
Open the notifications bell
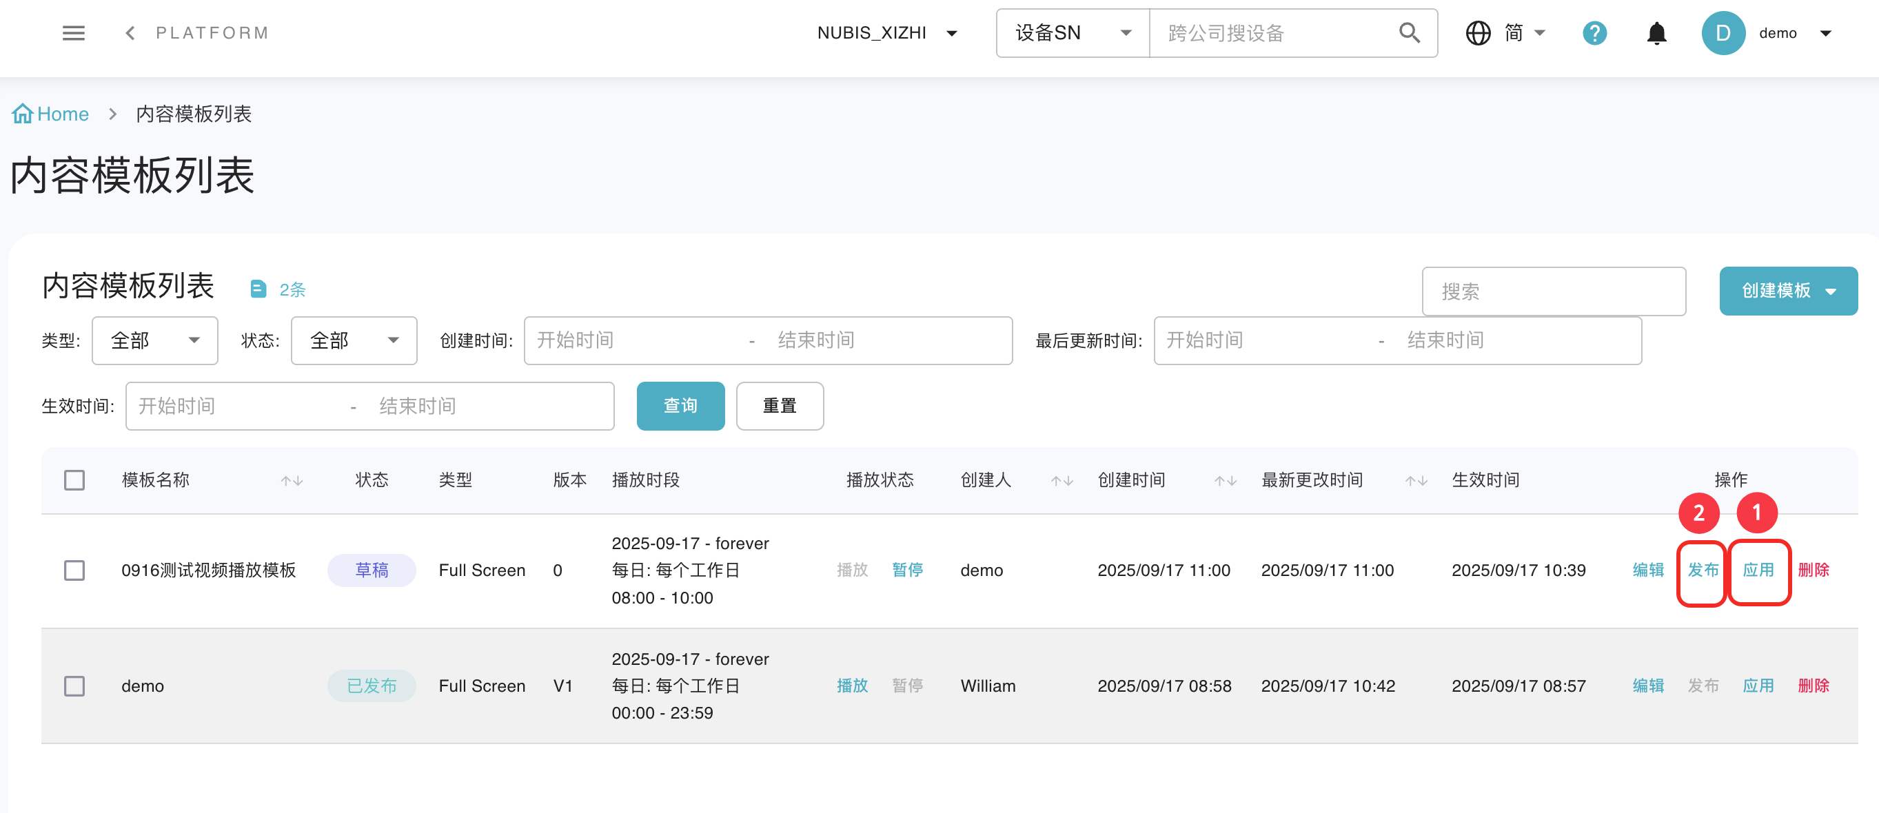tap(1656, 33)
